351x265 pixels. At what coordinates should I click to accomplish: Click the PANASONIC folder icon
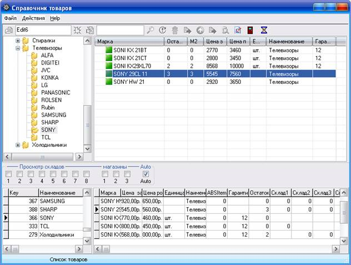(34, 93)
